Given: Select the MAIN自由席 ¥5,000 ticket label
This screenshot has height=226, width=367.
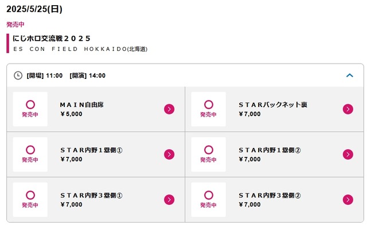Looking at the screenshot, I should [x=81, y=109].
